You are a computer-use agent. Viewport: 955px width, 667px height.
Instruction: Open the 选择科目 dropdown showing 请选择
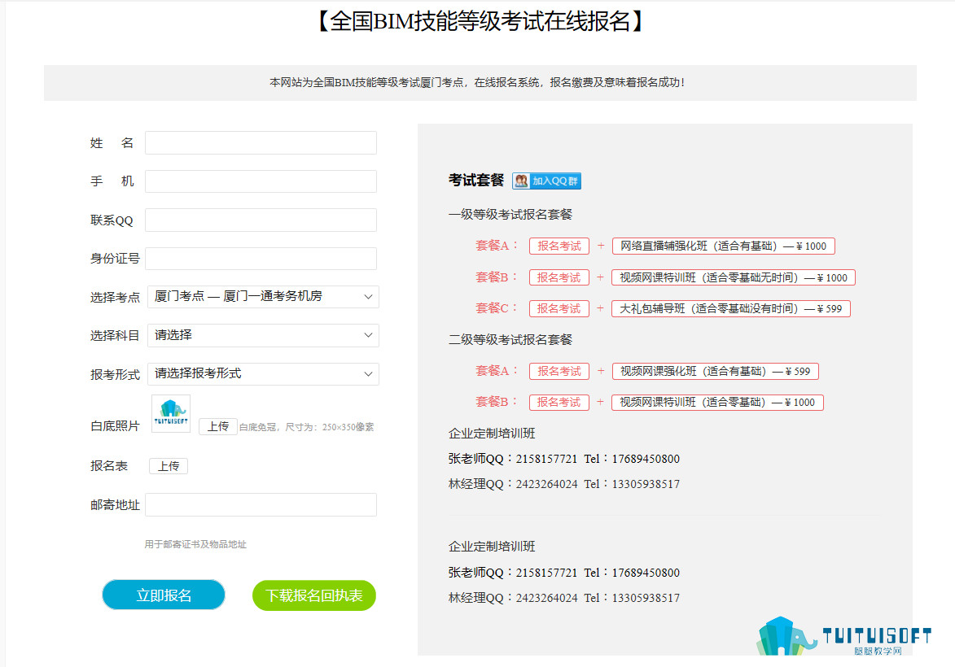[x=263, y=335]
